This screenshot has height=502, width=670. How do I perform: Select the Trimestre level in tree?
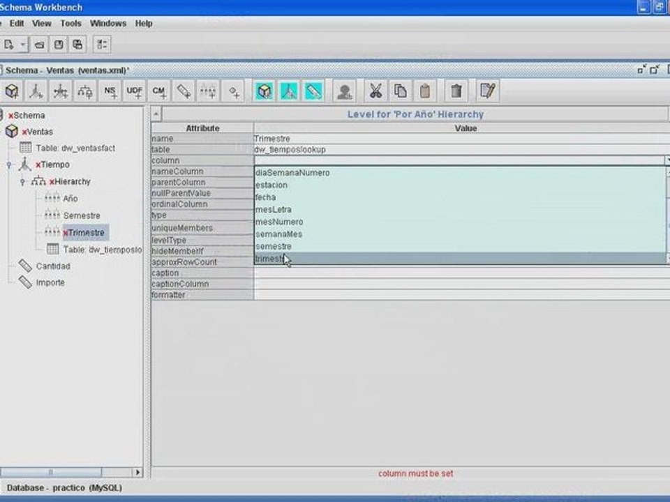(x=86, y=233)
